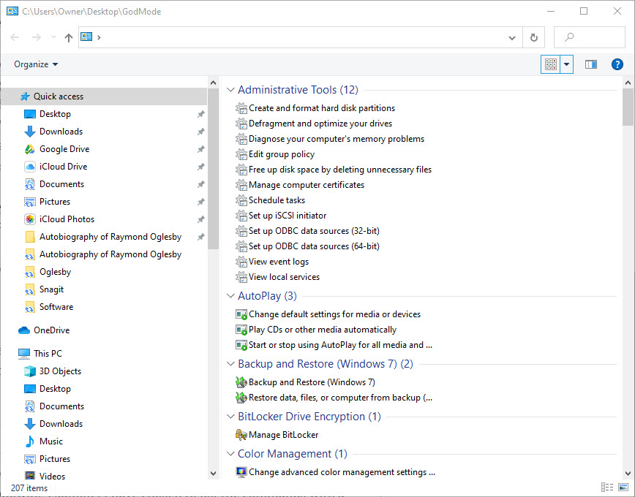Click the Up one level arrow

pos(69,37)
